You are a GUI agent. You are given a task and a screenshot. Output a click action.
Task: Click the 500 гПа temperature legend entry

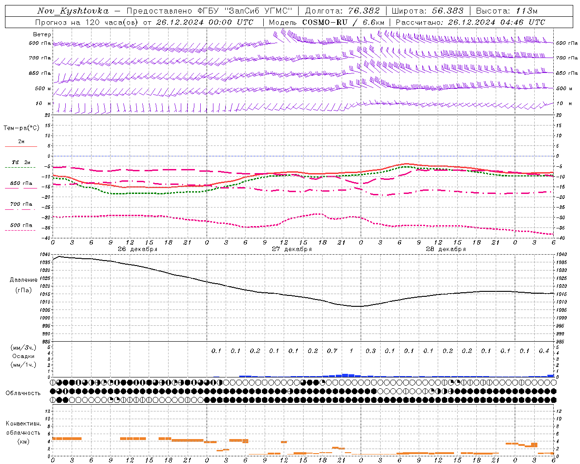pyautogui.click(x=21, y=225)
